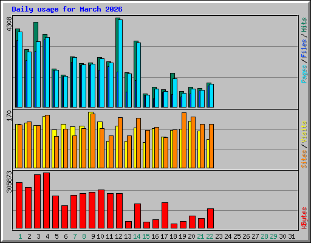Click day 22 on the x-axis
Screen dimensions: 311x243
click(210, 236)
